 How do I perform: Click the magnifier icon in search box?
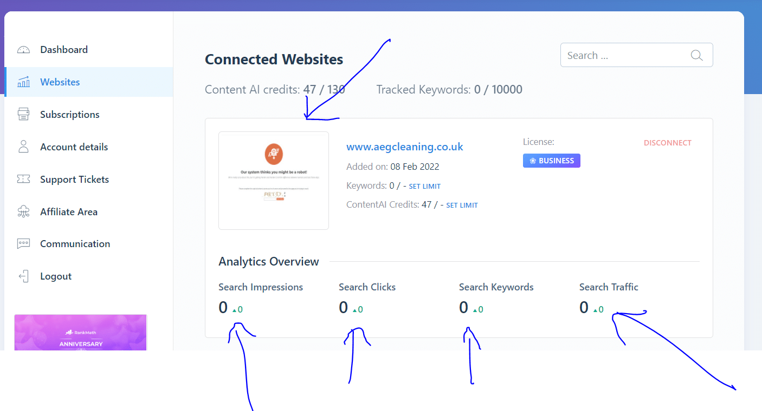pyautogui.click(x=696, y=55)
